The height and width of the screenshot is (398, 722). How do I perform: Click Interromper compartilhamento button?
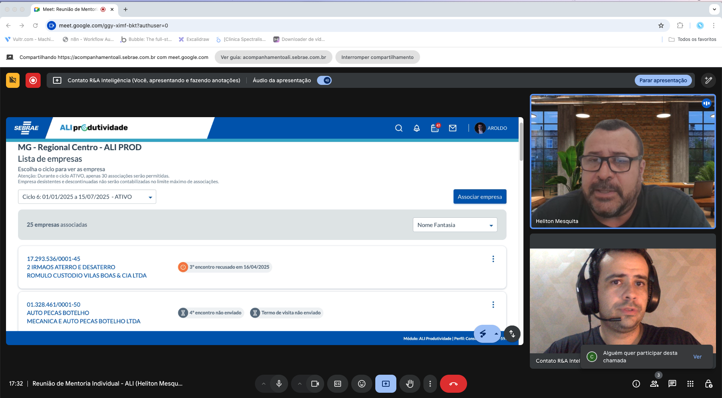pyautogui.click(x=378, y=57)
